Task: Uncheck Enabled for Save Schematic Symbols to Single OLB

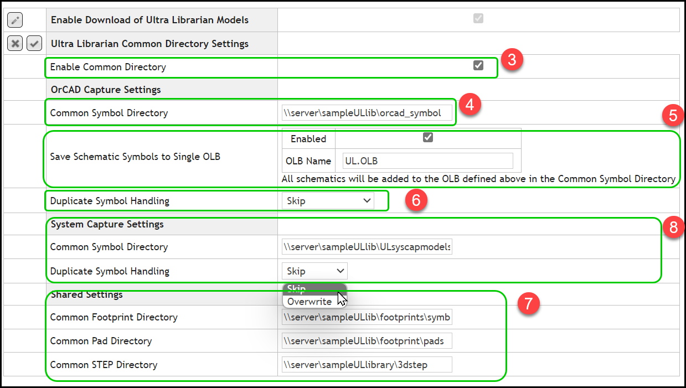Action: (x=427, y=138)
